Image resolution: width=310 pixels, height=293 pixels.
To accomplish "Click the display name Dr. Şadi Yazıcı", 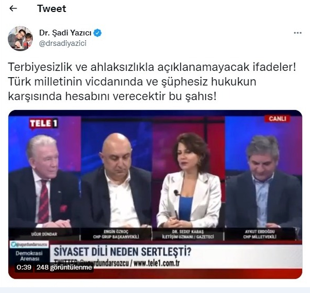I will [x=65, y=33].
